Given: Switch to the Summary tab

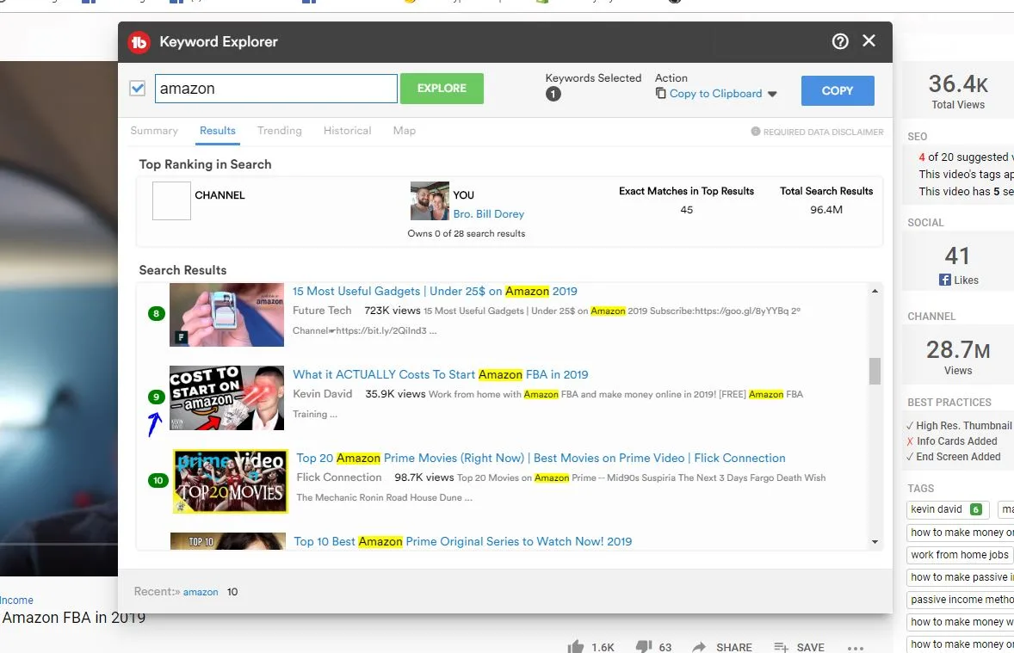Looking at the screenshot, I should 154,131.
